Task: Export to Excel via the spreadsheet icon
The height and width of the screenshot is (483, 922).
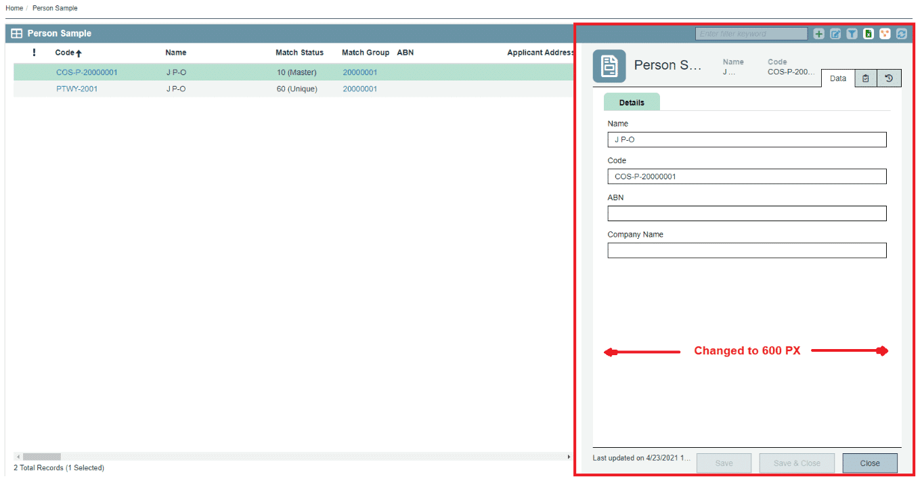Action: [869, 34]
